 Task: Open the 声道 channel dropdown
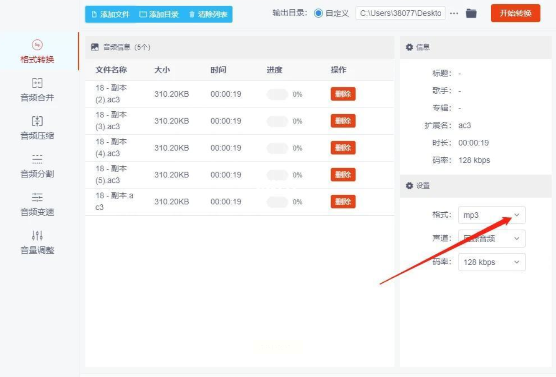point(491,239)
